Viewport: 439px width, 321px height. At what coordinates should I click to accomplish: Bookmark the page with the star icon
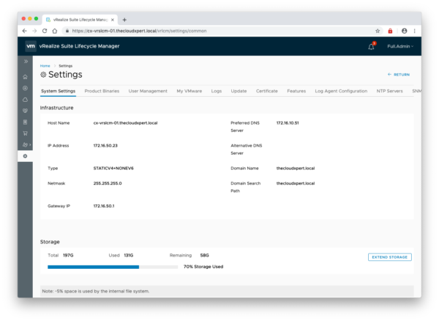[x=378, y=31]
